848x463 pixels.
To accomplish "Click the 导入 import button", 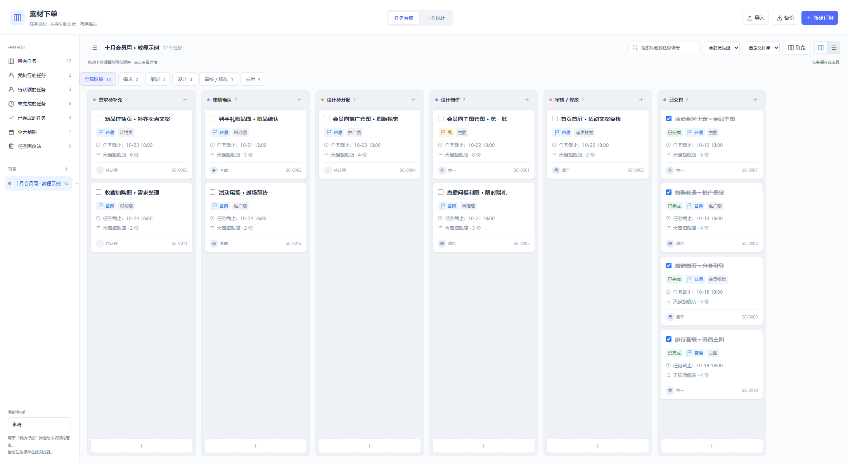I will pyautogui.click(x=756, y=18).
